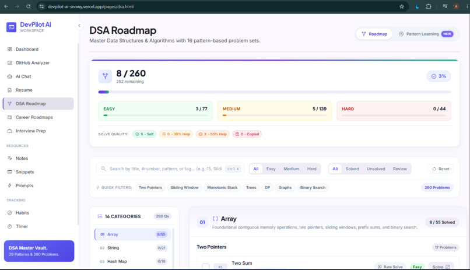
Task: Open the DSA Master Vault banner
Action: pos(39,251)
